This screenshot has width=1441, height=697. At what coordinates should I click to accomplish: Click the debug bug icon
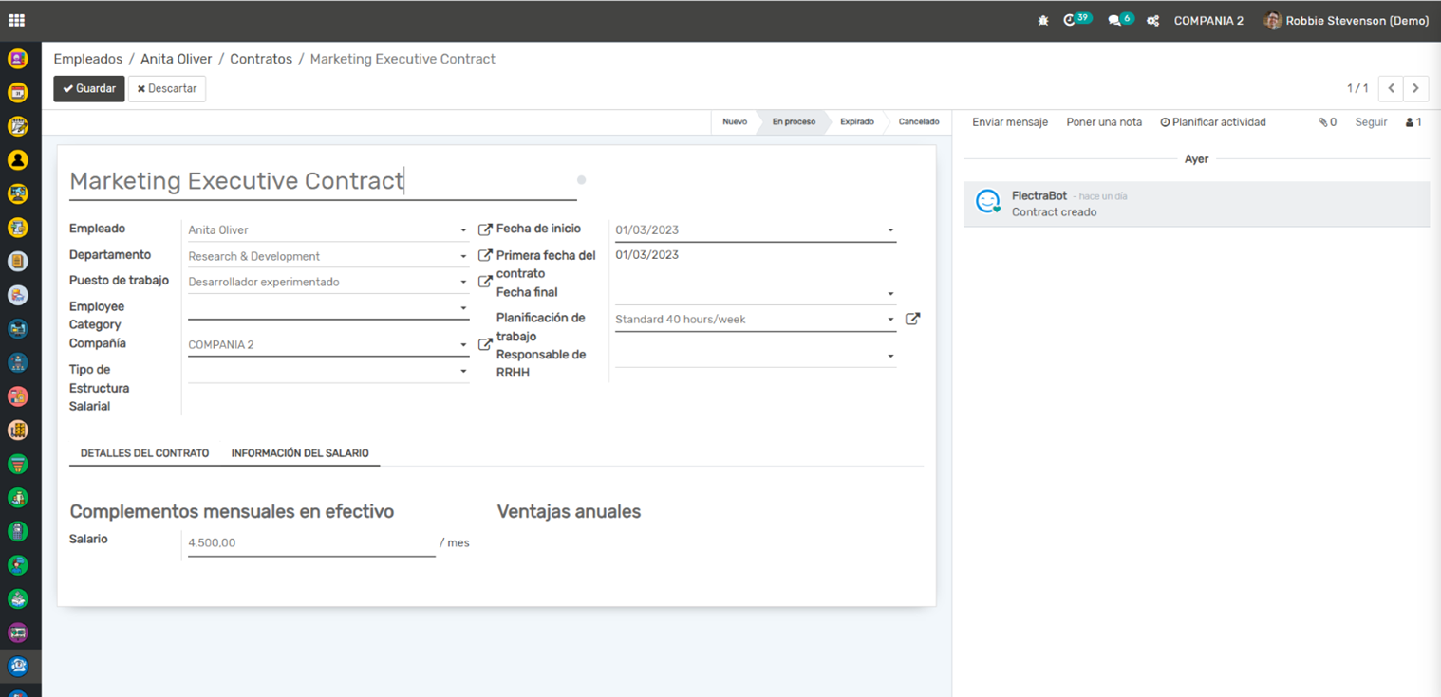[1043, 21]
